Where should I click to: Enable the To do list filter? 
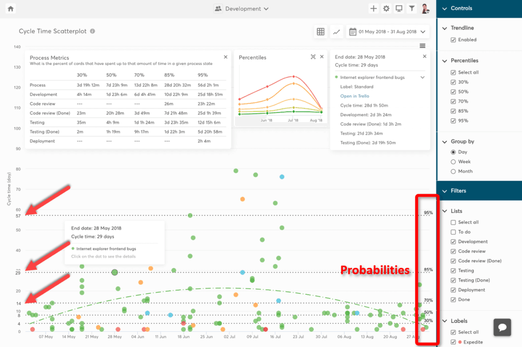click(x=453, y=232)
